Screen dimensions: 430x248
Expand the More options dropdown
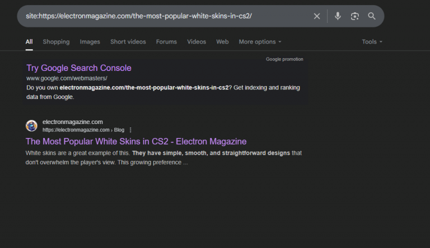tap(260, 42)
